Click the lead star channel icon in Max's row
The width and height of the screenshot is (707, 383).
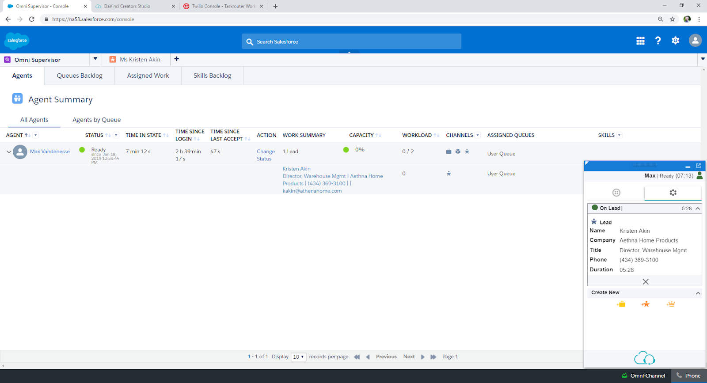tap(467, 151)
